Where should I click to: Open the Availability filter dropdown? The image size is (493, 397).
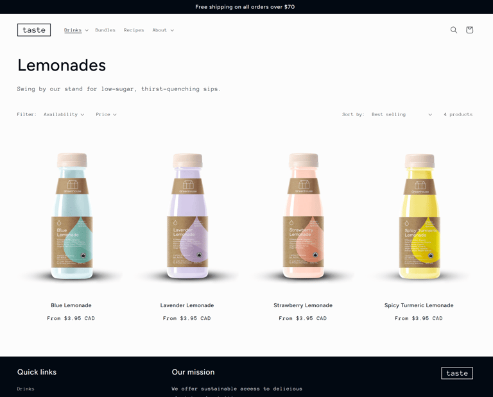coord(64,114)
